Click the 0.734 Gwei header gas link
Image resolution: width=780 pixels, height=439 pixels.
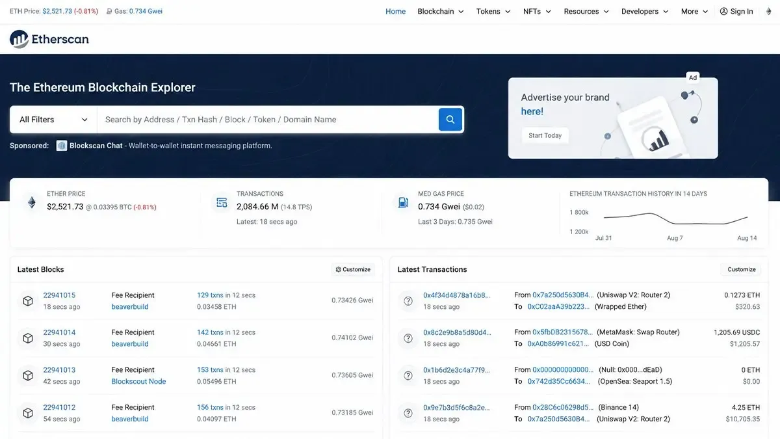pyautogui.click(x=146, y=12)
